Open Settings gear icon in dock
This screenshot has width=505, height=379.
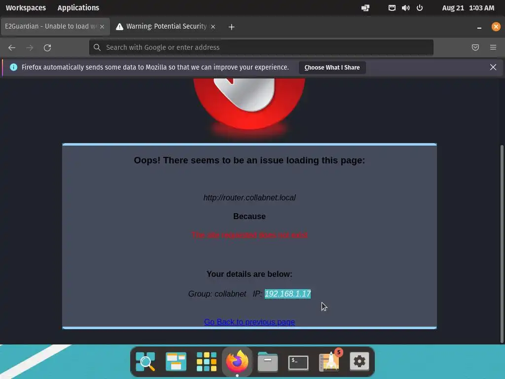[360, 362]
